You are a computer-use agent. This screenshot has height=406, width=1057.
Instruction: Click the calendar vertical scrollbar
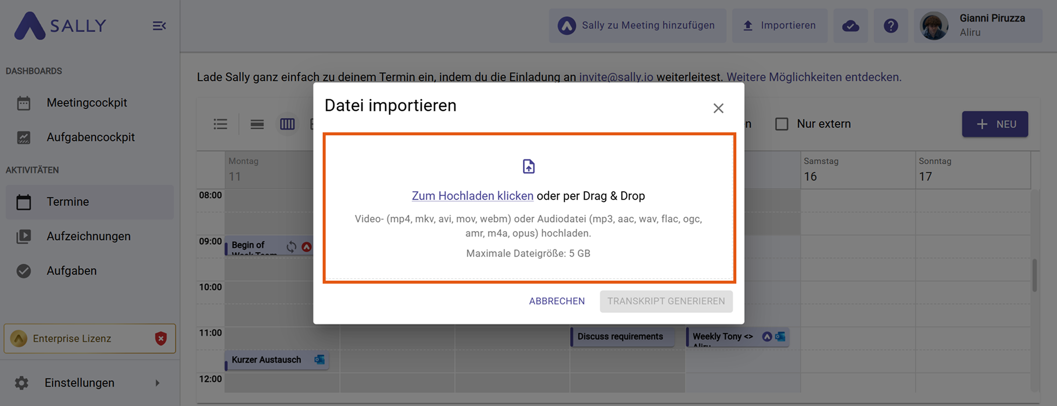[1034, 275]
